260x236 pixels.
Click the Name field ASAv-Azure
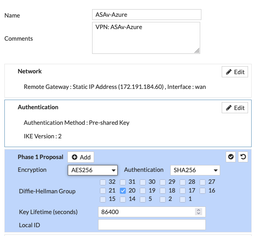point(146,15)
